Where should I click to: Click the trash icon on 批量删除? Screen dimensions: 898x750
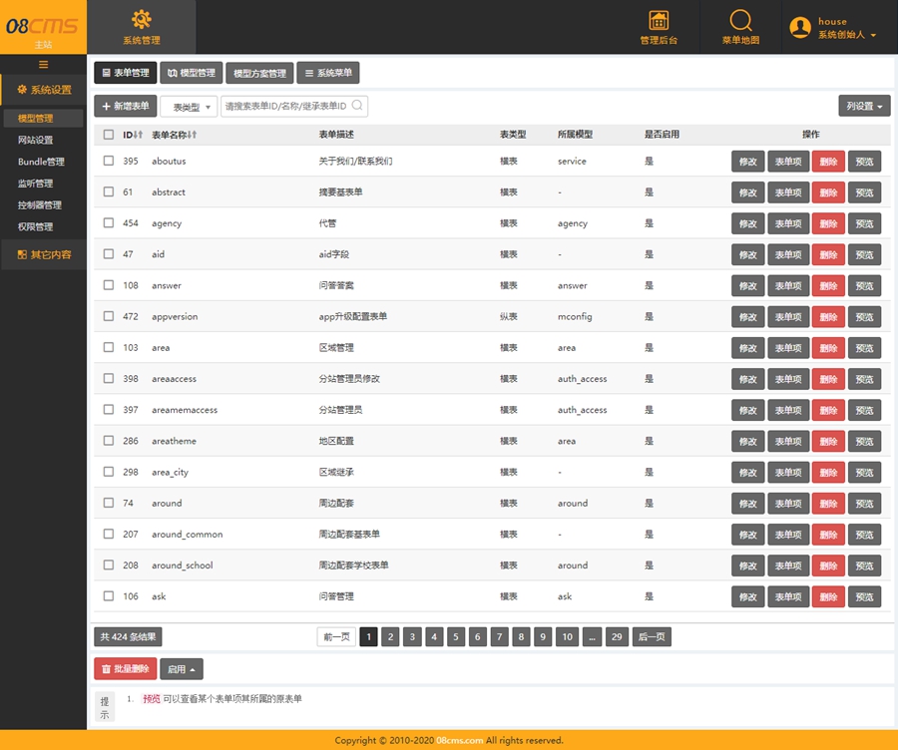pos(106,669)
